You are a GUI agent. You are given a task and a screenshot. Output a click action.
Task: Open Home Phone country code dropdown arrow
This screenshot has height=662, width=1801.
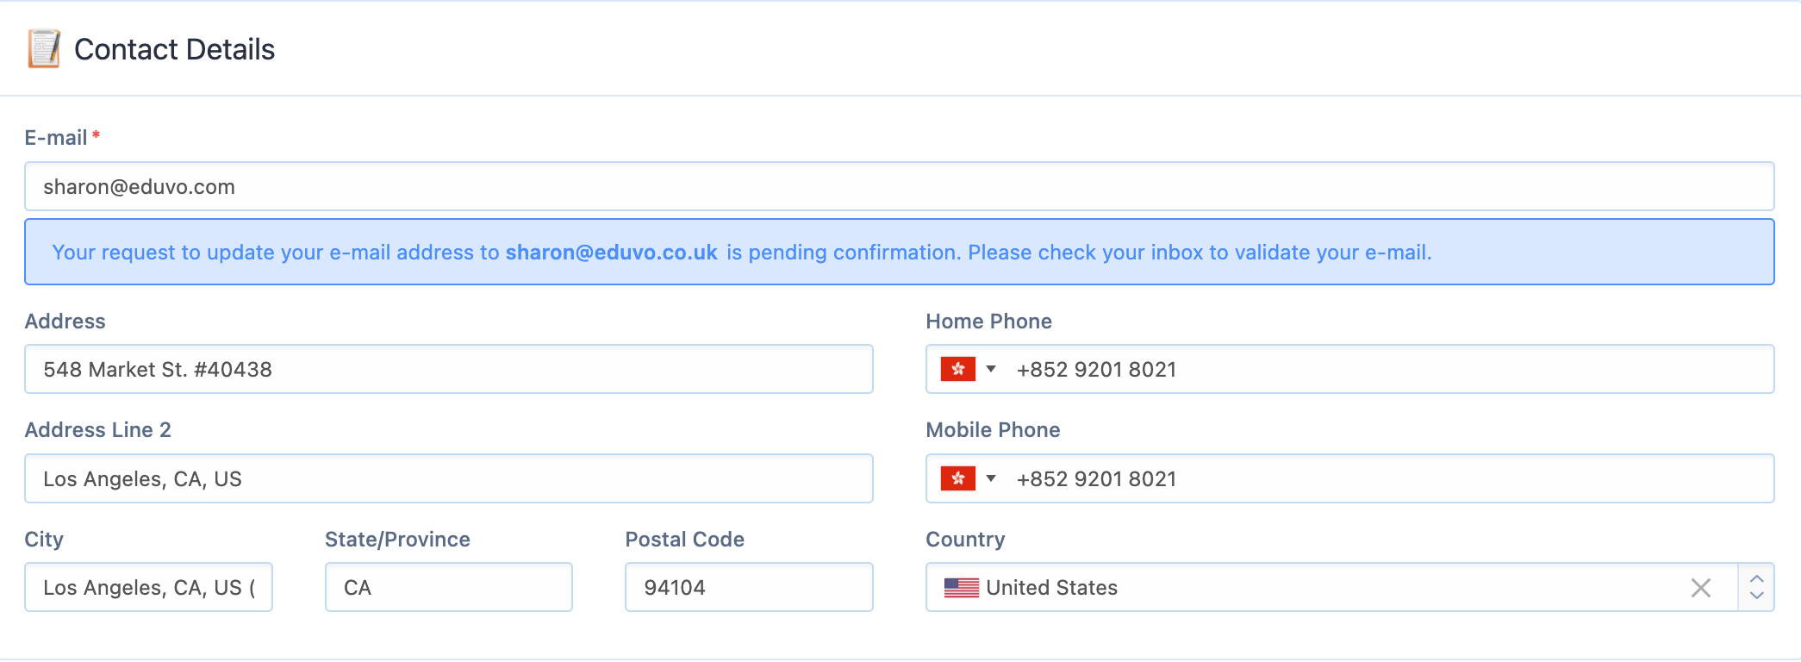pyautogui.click(x=991, y=369)
